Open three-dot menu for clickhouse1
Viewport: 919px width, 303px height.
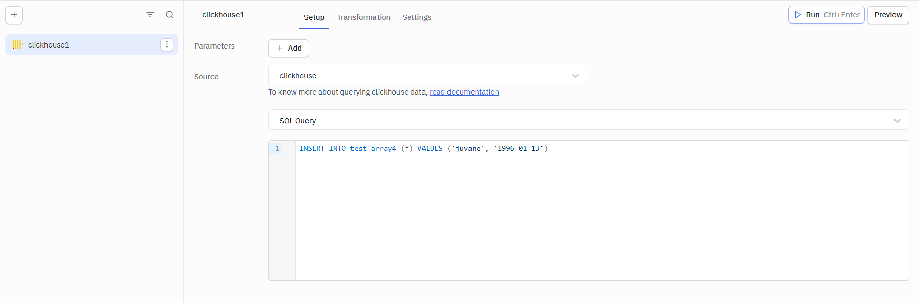[x=167, y=45]
